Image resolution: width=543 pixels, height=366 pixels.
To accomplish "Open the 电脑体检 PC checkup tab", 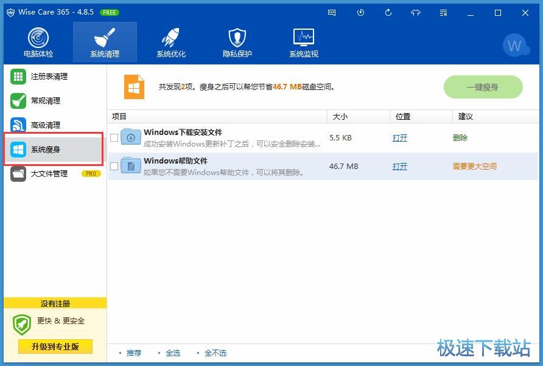I will 38,42.
